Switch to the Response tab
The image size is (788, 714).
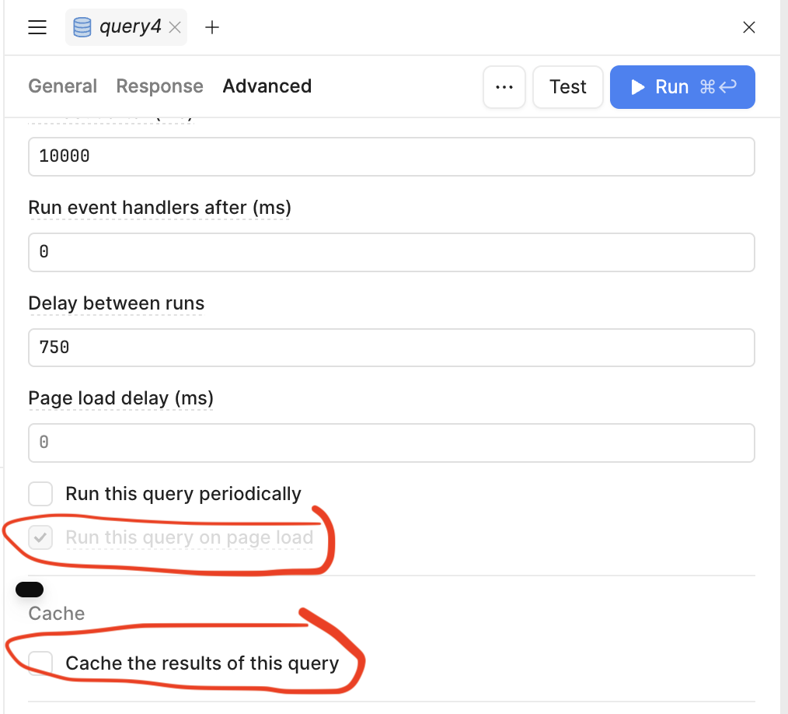click(159, 86)
